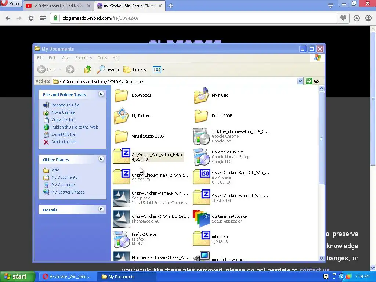Click the Opera Menu button
The width and height of the screenshot is (376, 282).
pos(11,4)
